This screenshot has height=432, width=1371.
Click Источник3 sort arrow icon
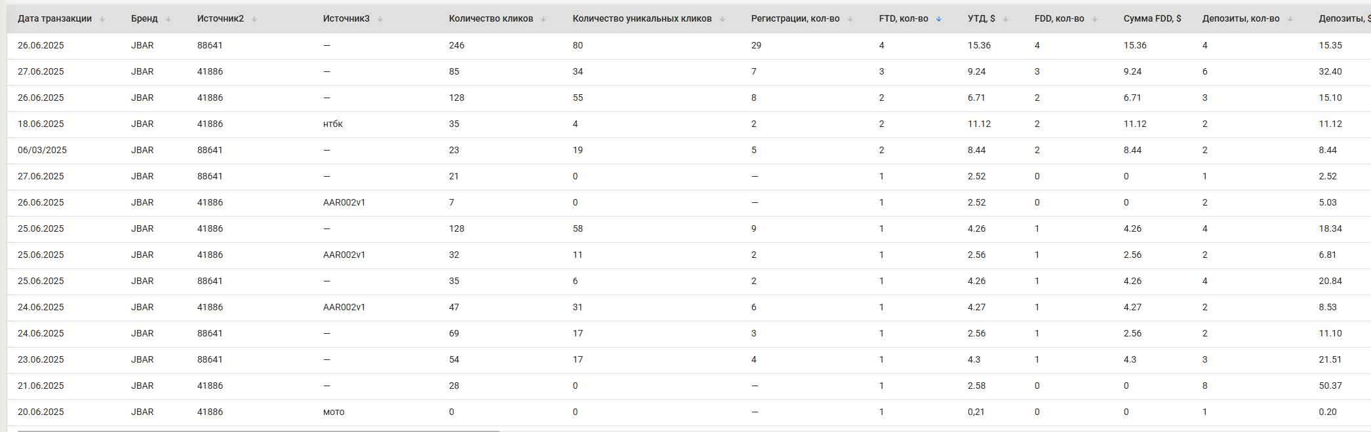point(380,19)
